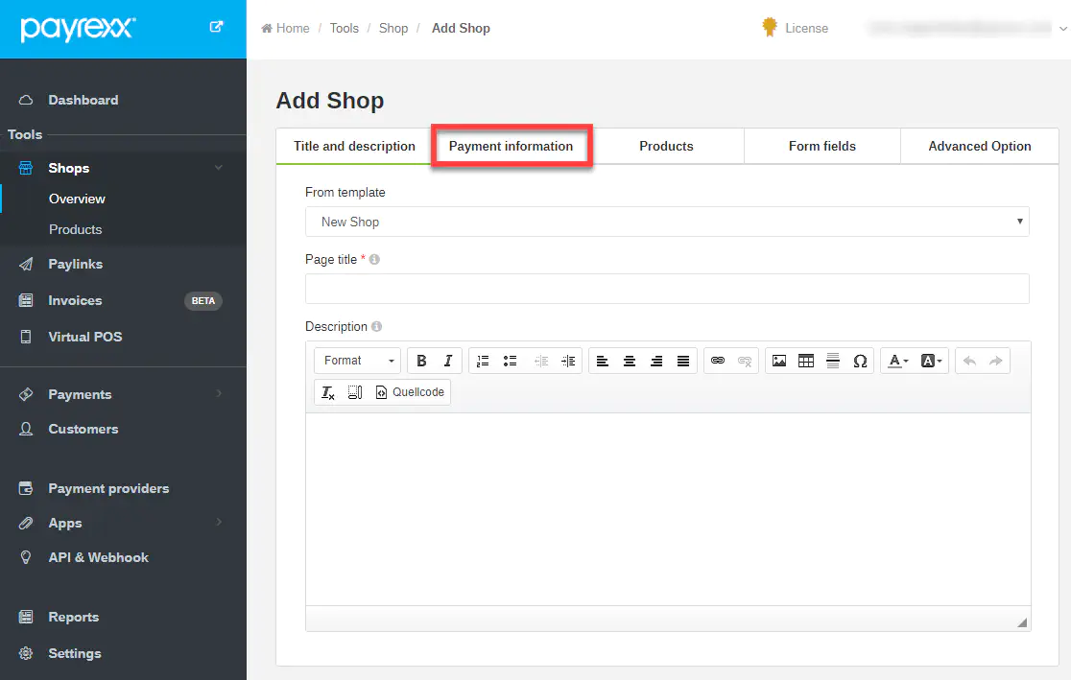Open the text color picker
The image size is (1071, 680).
tap(897, 361)
